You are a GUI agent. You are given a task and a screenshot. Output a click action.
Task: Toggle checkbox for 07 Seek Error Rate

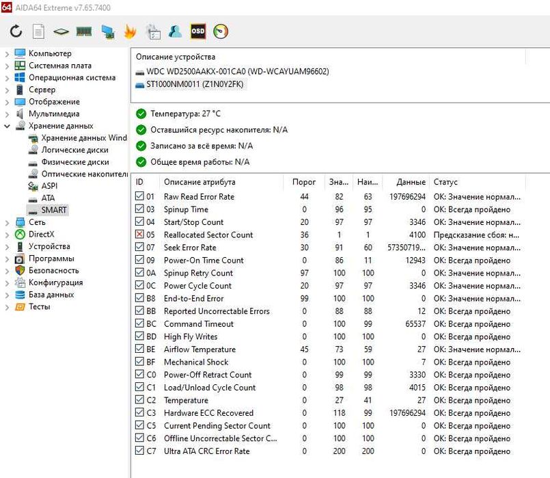click(x=139, y=247)
